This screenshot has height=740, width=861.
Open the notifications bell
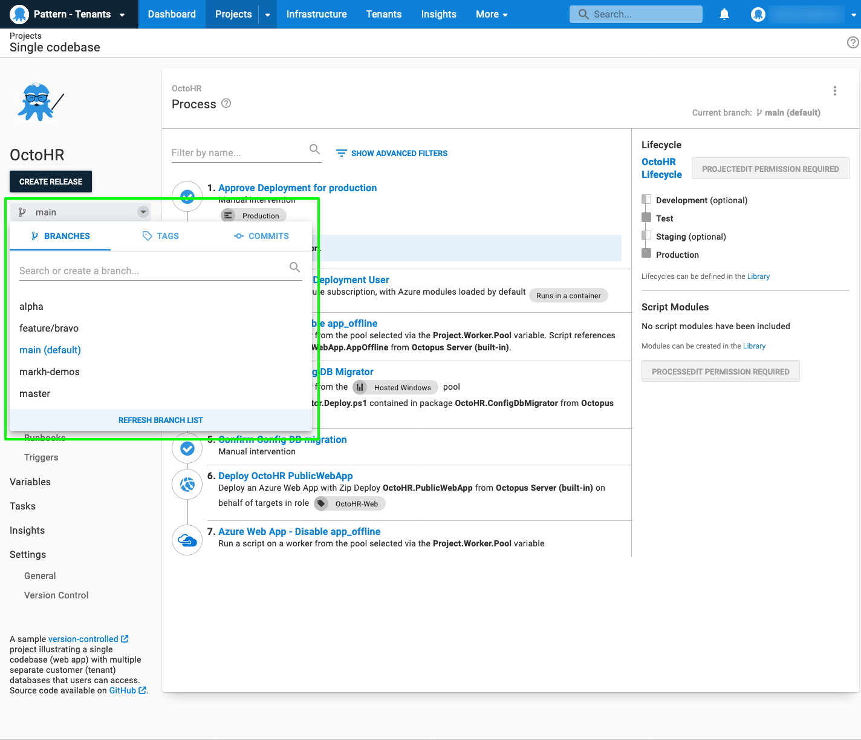[x=724, y=14]
